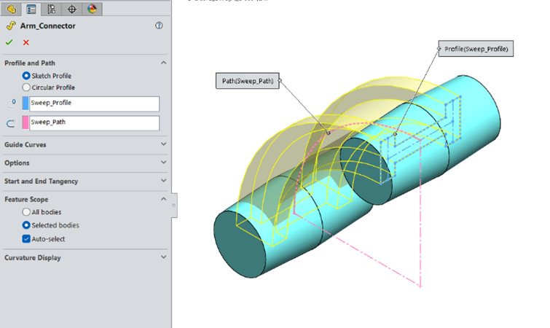This screenshot has width=550, height=328.
Task: Switch to the PropertyManager tab
Action: 31,9
